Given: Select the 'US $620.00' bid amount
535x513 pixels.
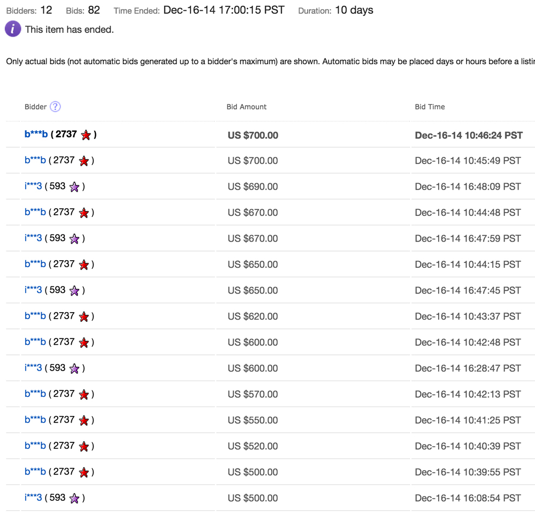Looking at the screenshot, I should coord(253,316).
